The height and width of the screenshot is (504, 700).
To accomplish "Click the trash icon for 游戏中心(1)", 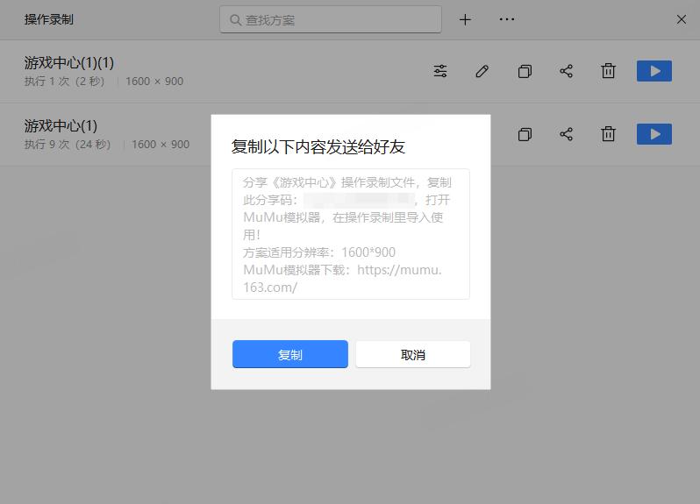I will [x=608, y=134].
